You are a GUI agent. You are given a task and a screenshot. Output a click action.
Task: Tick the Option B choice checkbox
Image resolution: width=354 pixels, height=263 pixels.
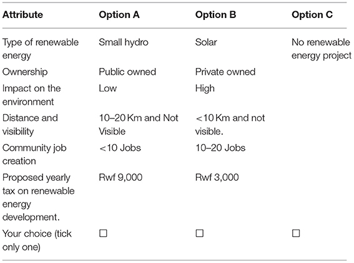200,233
